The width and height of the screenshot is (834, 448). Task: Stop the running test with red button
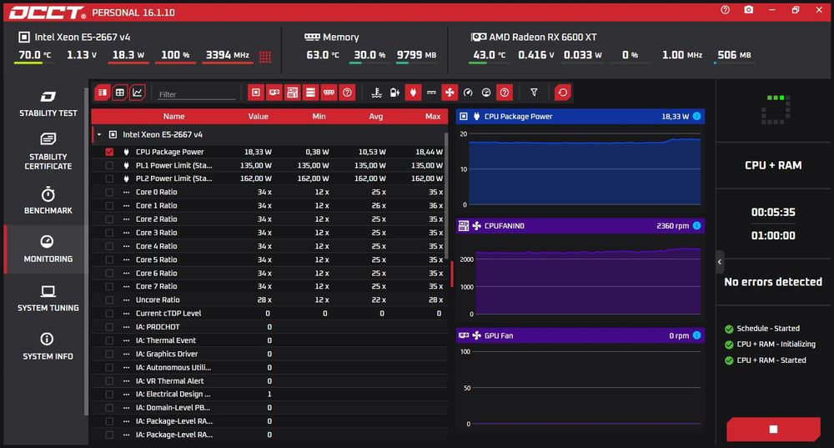[x=773, y=429]
